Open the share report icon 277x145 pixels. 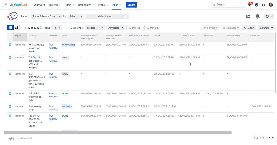[x=248, y=16]
